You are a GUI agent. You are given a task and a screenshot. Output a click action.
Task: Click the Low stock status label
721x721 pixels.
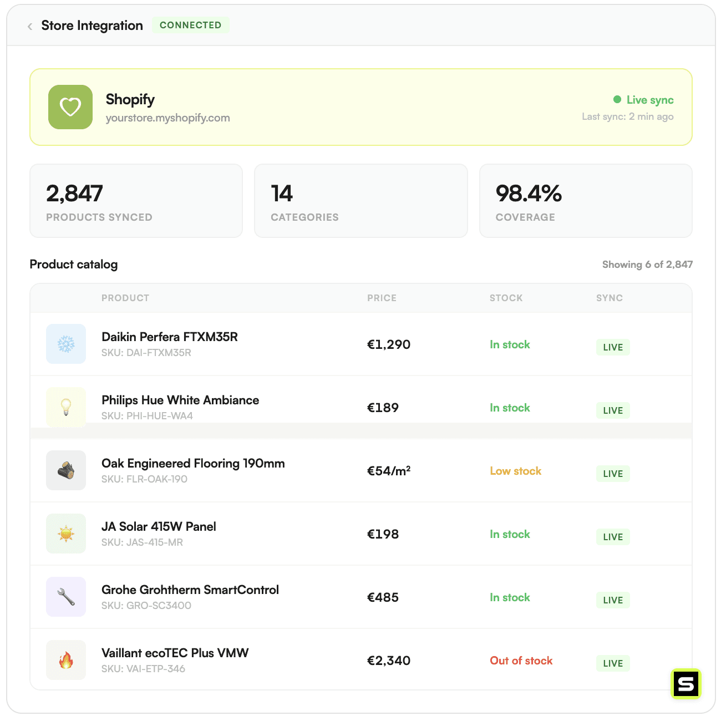coord(515,471)
